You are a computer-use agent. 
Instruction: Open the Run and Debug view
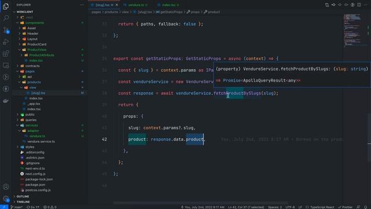[x=6, y=42]
